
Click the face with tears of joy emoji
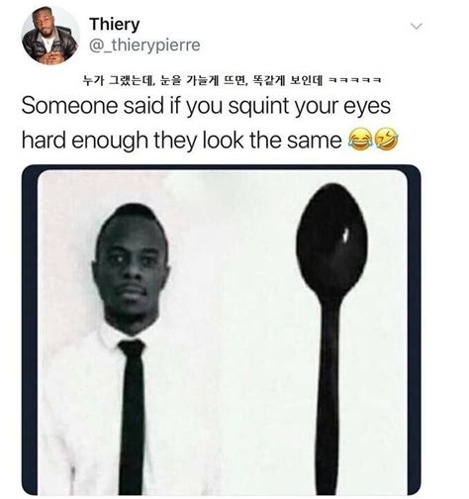coord(360,140)
